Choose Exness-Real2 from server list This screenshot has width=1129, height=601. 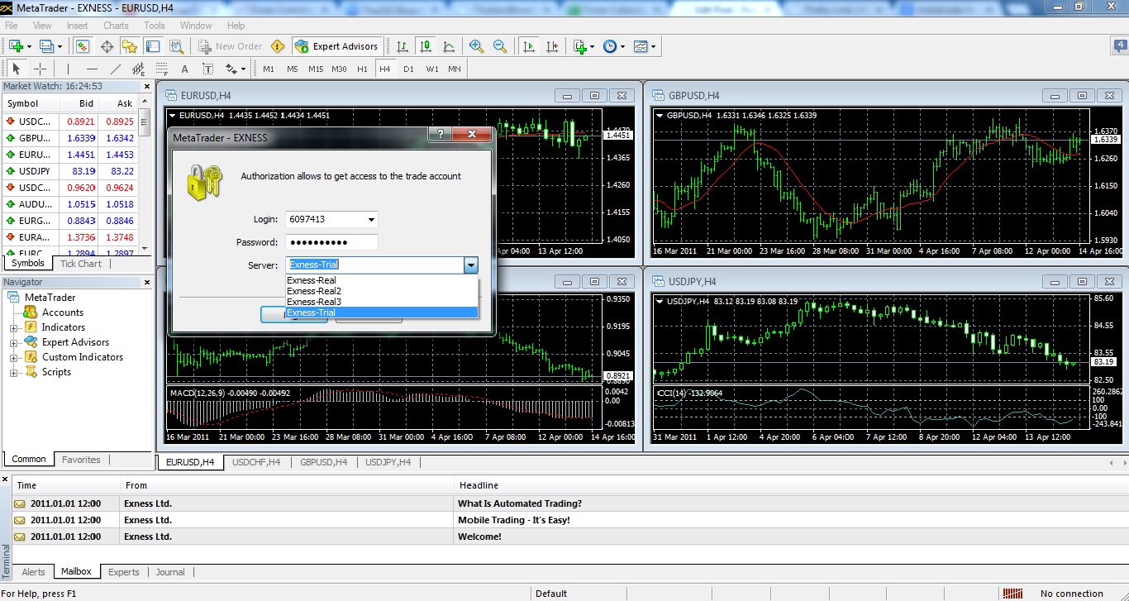tap(382, 291)
